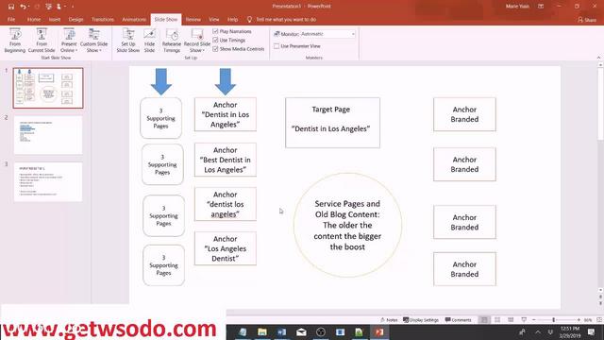This screenshot has height=340, width=604.
Task: Start slide show From Current Slide
Action: click(42, 40)
